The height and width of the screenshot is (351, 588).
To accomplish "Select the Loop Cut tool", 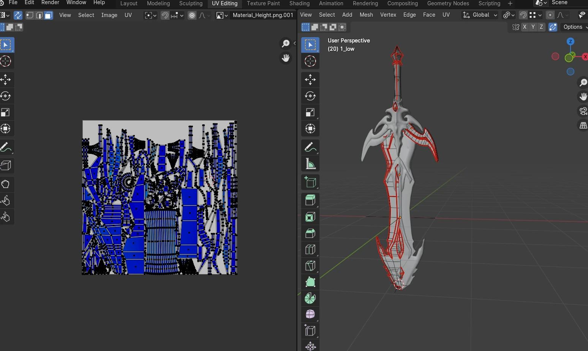I will click(x=310, y=249).
